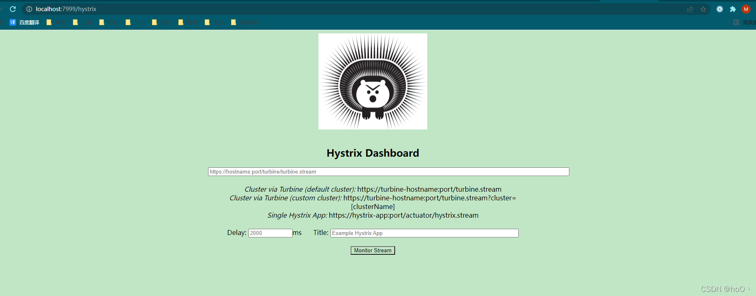The height and width of the screenshot is (296, 756).
Task: Open the 平台 bookmark folder
Action: [109, 22]
